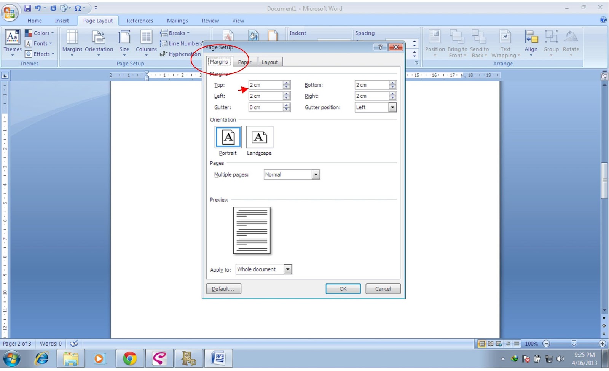Viewport: 609px width, 371px height.
Task: Click Send to Back button
Action: click(x=479, y=43)
